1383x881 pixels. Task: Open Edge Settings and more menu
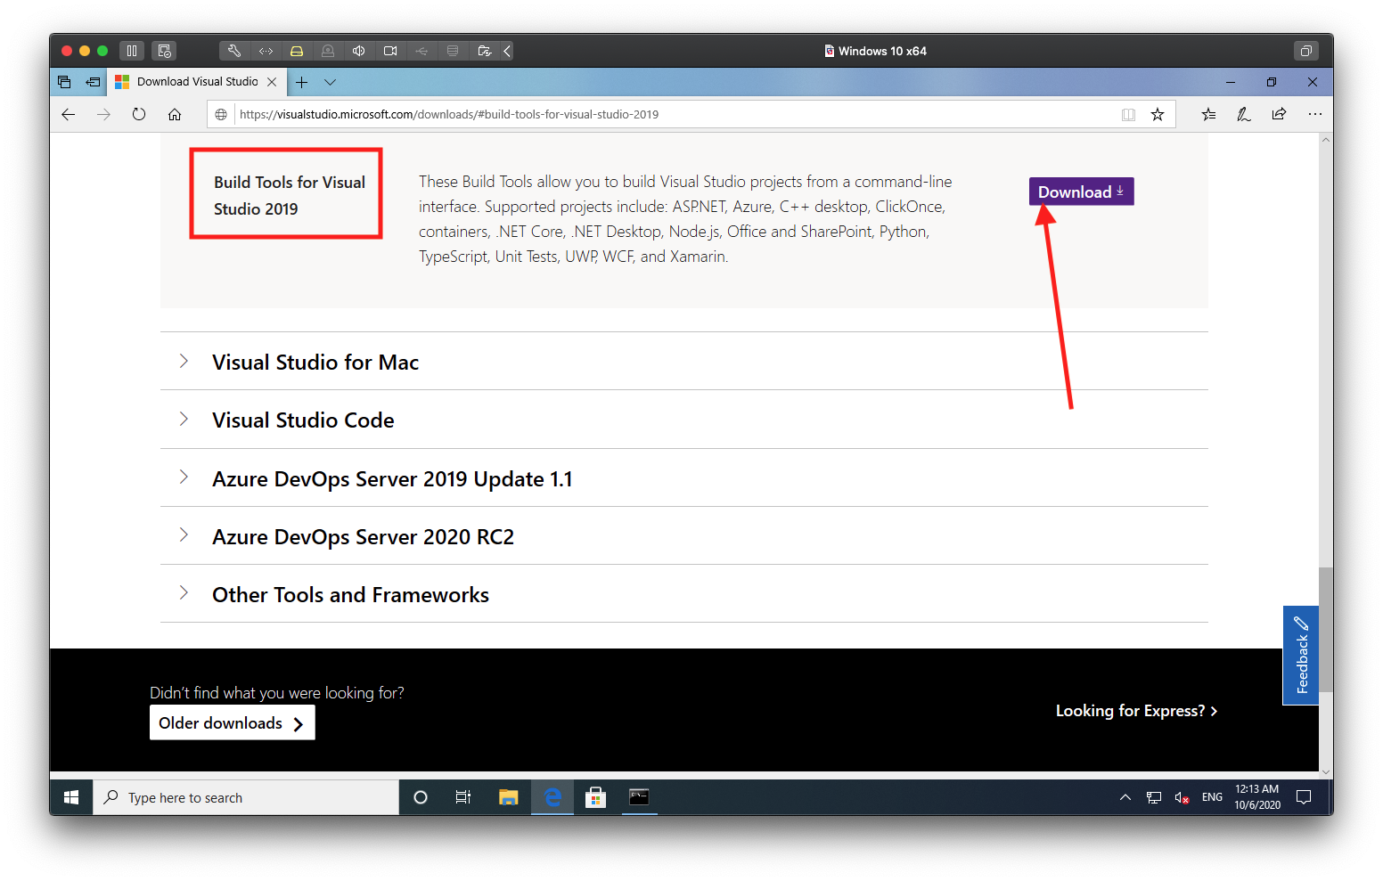point(1315,114)
